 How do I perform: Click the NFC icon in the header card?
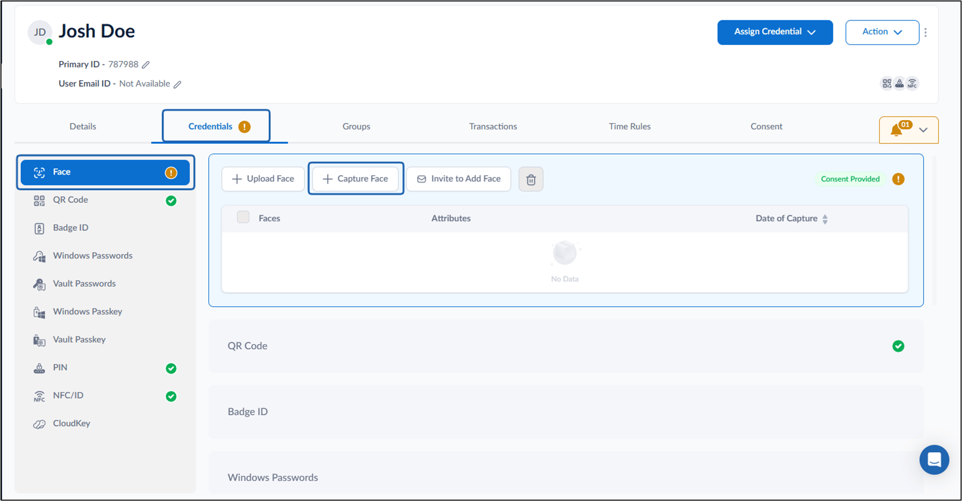point(912,83)
